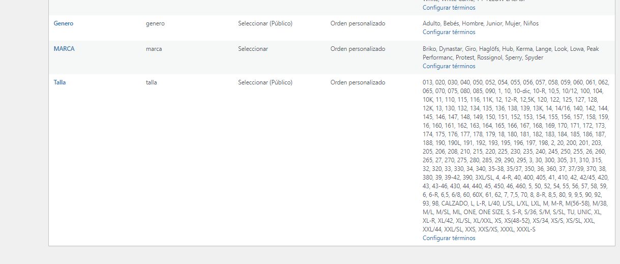Click 'Seleccionar (Público)' in the Talla row
The width and height of the screenshot is (620, 264).
pyautogui.click(x=265, y=82)
